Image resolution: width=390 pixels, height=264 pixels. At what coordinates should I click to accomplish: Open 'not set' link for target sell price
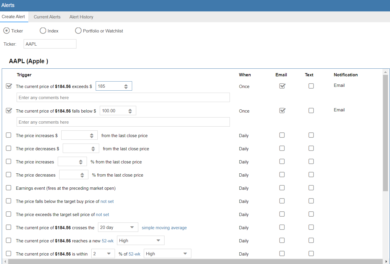(x=102, y=215)
